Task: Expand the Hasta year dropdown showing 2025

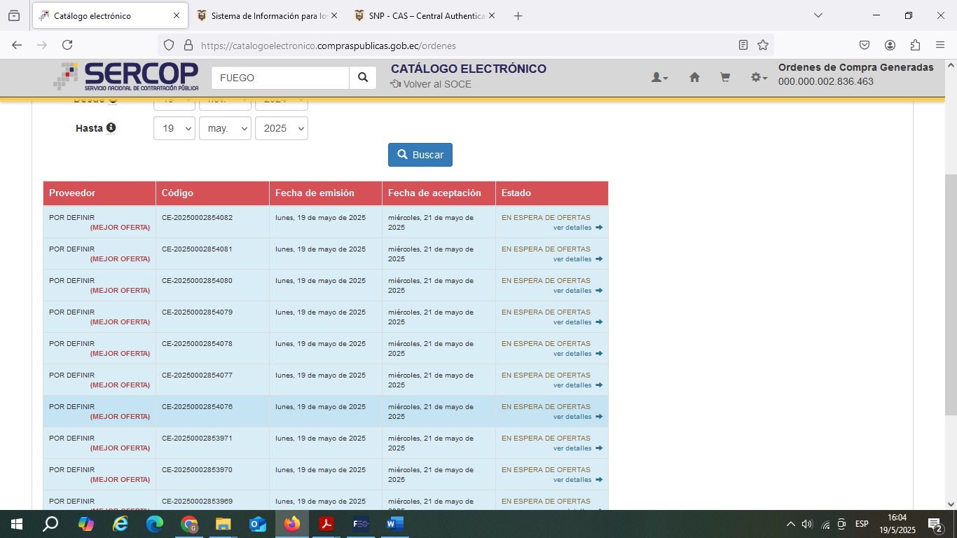Action: coord(281,129)
